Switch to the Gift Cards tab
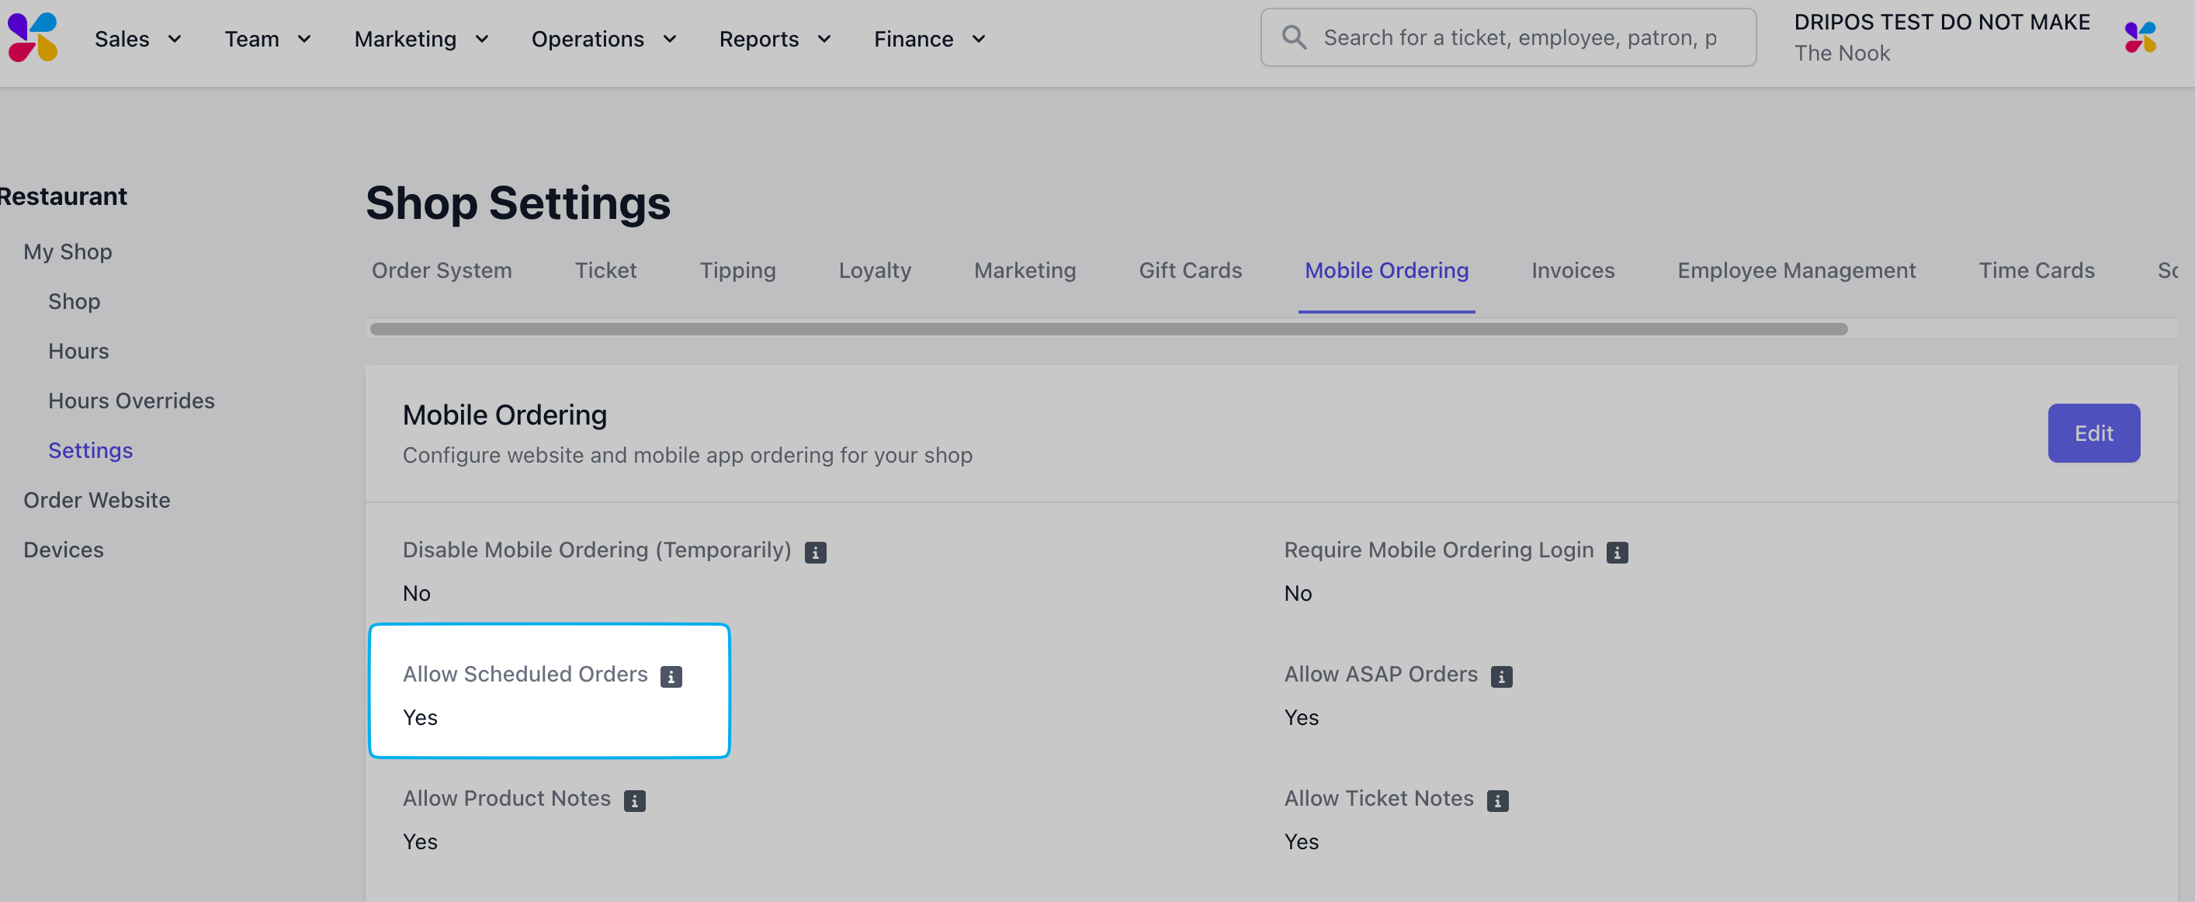 1190,270
